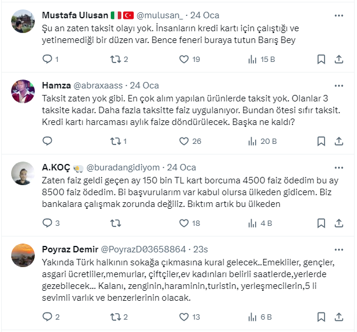View analytics on Hamza's tweet showing 20 B
The image size is (357, 332).
[x=252, y=141]
